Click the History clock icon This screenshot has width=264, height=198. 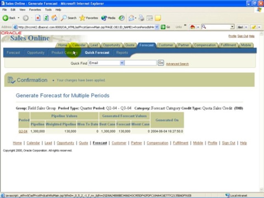click(x=121, y=18)
